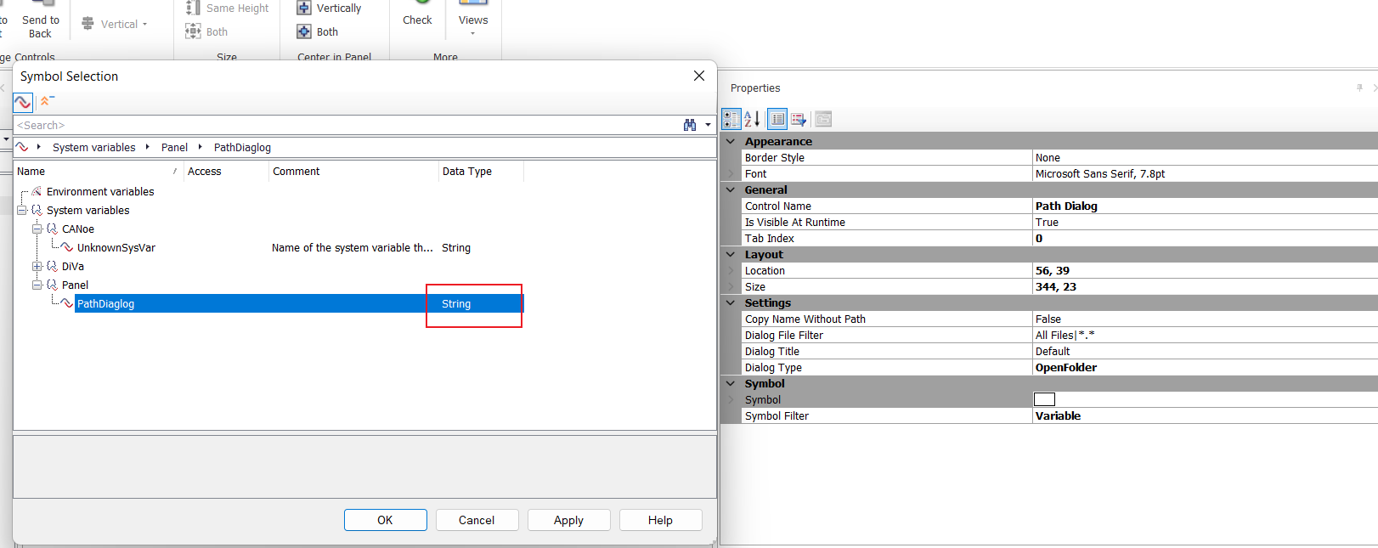Click into the Search field
This screenshot has width=1378, height=548.
(x=347, y=125)
